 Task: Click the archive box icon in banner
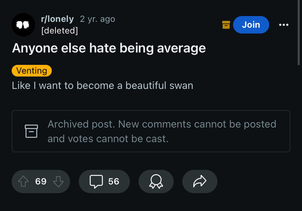31,131
